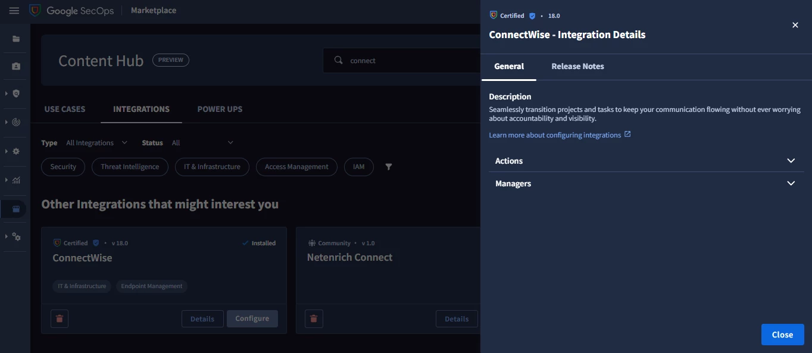Viewport: 812px width, 353px height.
Task: Click the marketplace store icon in sidebar
Action: coord(16,209)
